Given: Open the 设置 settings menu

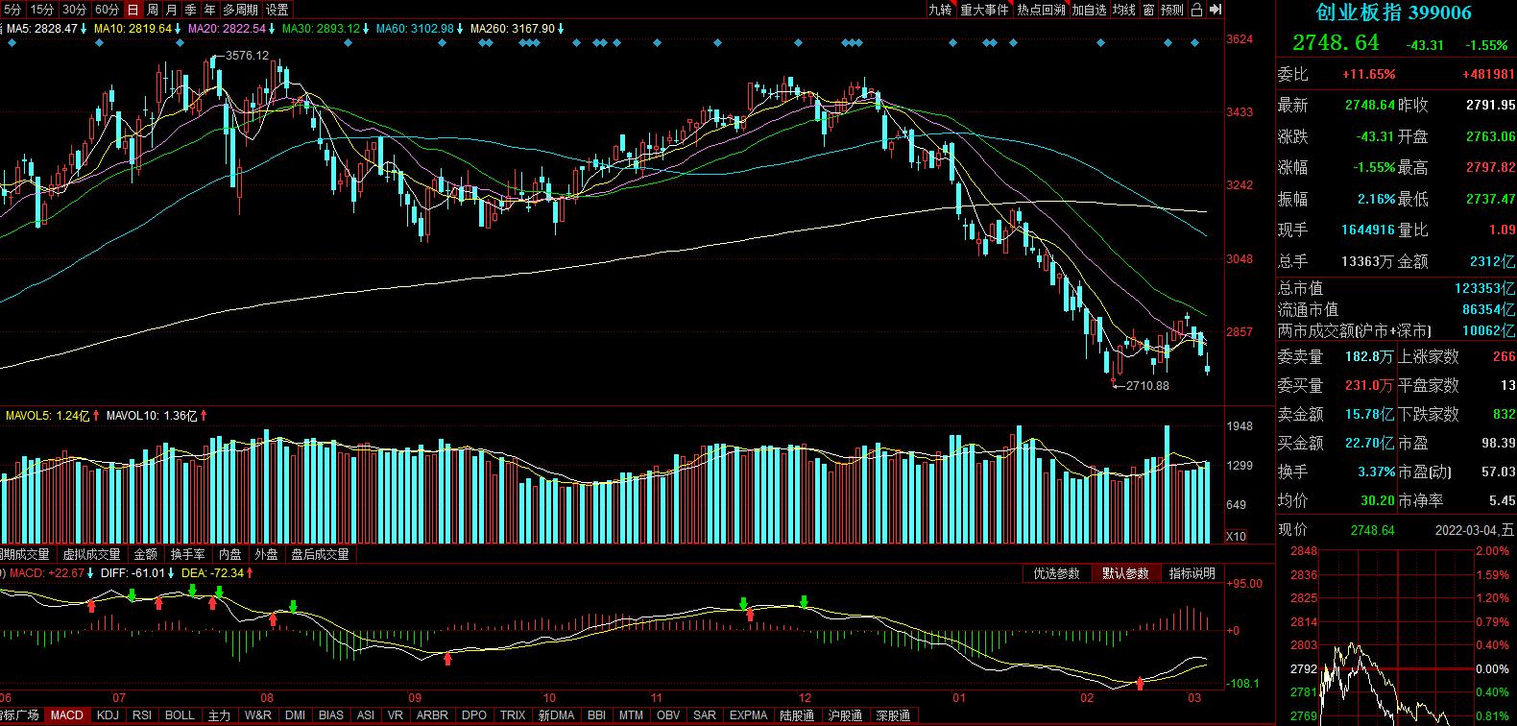Looking at the screenshot, I should [277, 10].
